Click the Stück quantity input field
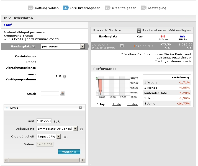This screenshot has width=198, height=166. (x=50, y=94)
